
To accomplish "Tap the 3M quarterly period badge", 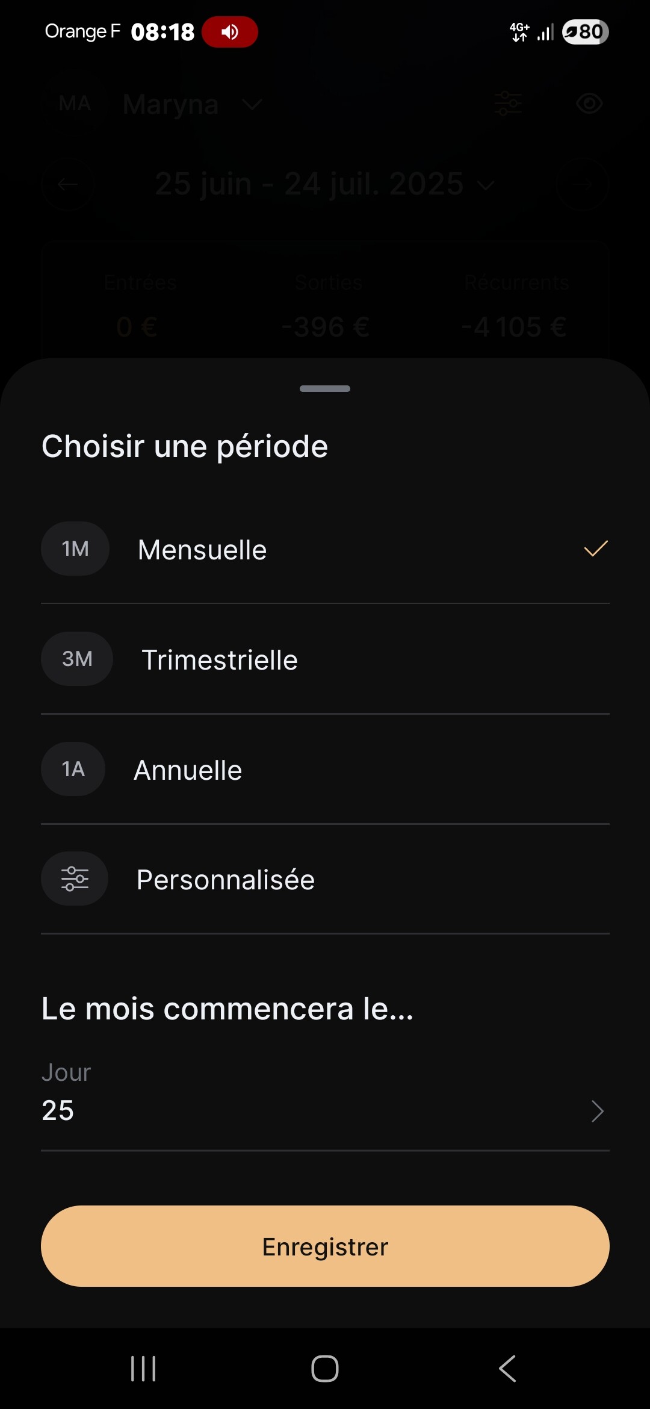I will tap(77, 659).
